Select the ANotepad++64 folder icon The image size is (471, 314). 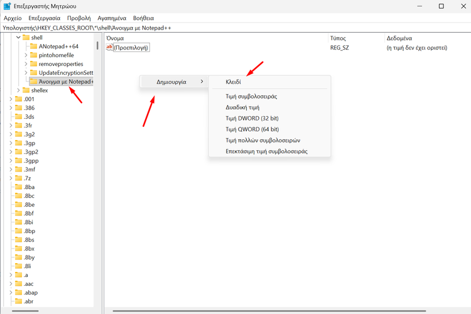(x=33, y=46)
